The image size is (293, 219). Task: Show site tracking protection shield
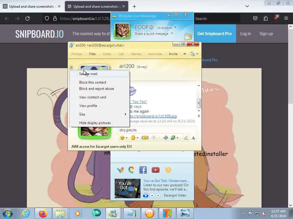pyautogui.click(x=47, y=19)
